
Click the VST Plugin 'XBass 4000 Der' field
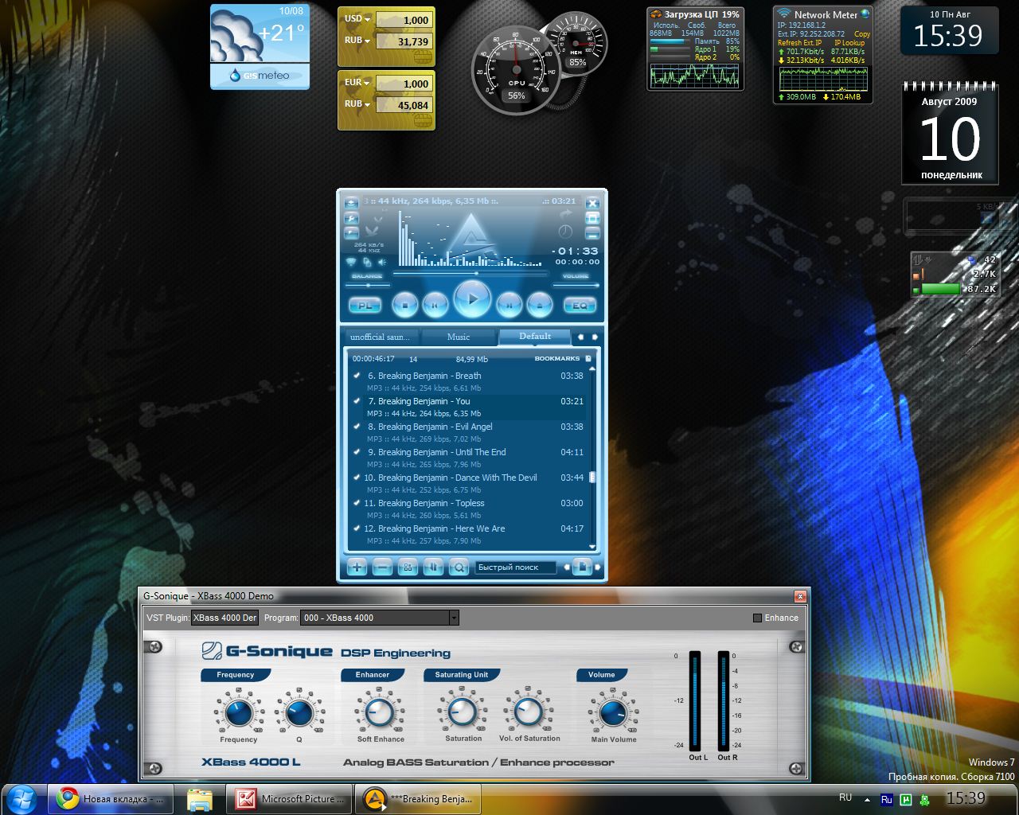(x=224, y=618)
